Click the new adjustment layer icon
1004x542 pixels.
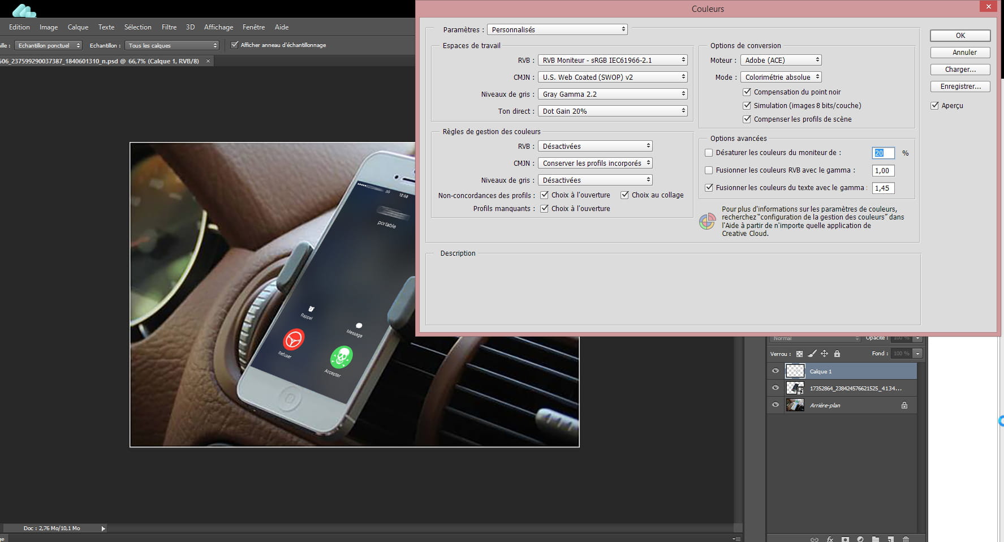pyautogui.click(x=860, y=539)
